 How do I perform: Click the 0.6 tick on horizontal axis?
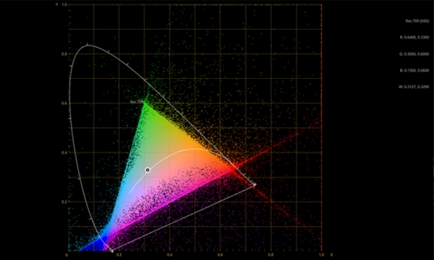(x=220, y=255)
